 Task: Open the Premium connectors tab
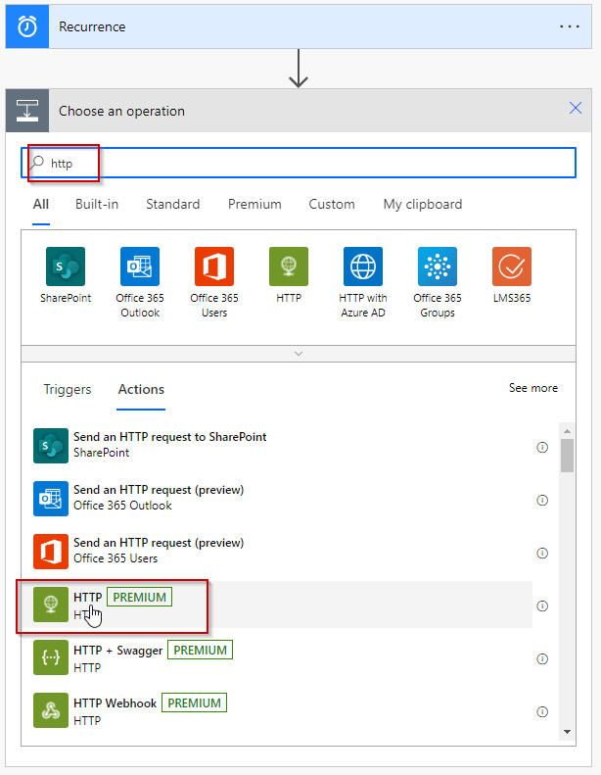254,205
